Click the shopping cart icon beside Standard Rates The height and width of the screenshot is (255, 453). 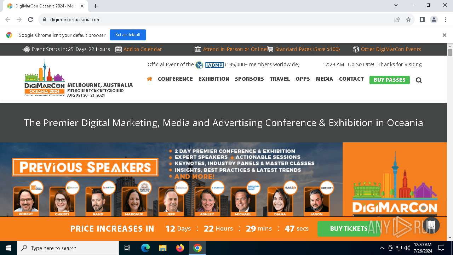click(x=270, y=49)
